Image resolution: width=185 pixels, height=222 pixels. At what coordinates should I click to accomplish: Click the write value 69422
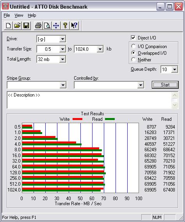[x=150, y=178]
